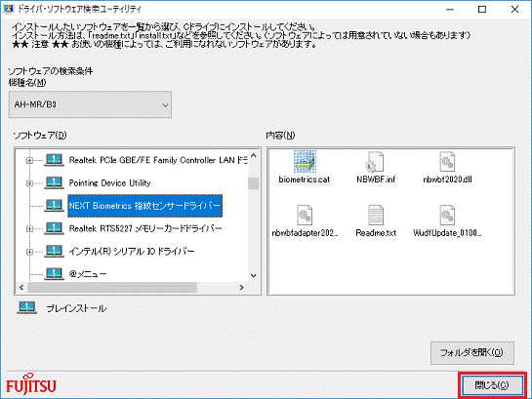Click the laptop icon beside プレインストール
The image size is (532, 399).
click(26, 307)
